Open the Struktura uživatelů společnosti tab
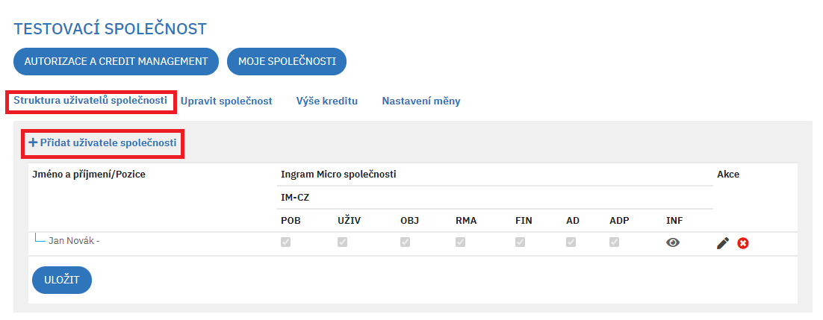Screen dimensions: 823x320 [x=90, y=101]
